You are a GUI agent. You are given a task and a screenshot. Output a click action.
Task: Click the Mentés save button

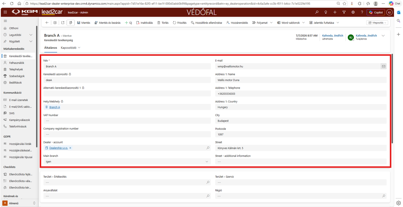(84, 23)
